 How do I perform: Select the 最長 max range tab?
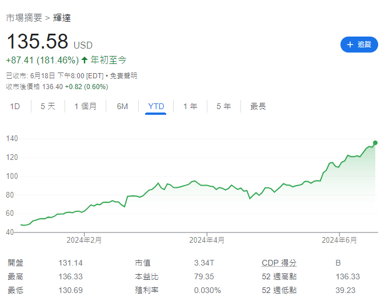tap(258, 106)
